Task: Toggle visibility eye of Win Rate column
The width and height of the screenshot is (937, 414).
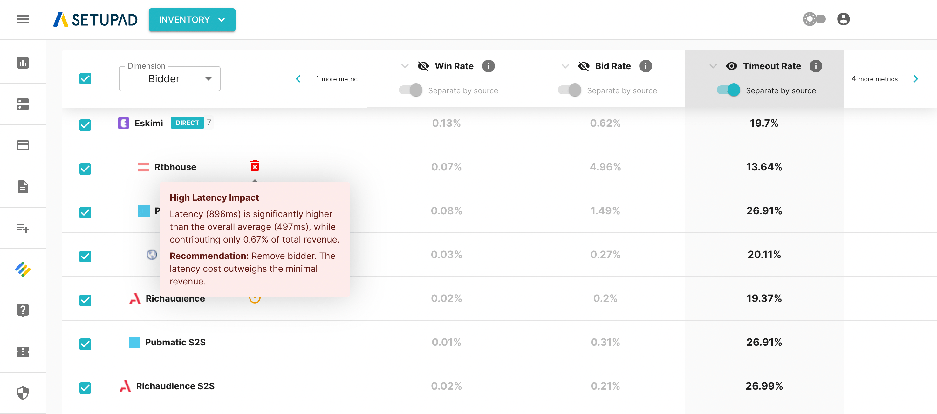Action: (423, 66)
